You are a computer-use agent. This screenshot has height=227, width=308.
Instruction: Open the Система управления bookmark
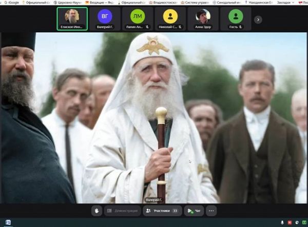pos(192,3)
